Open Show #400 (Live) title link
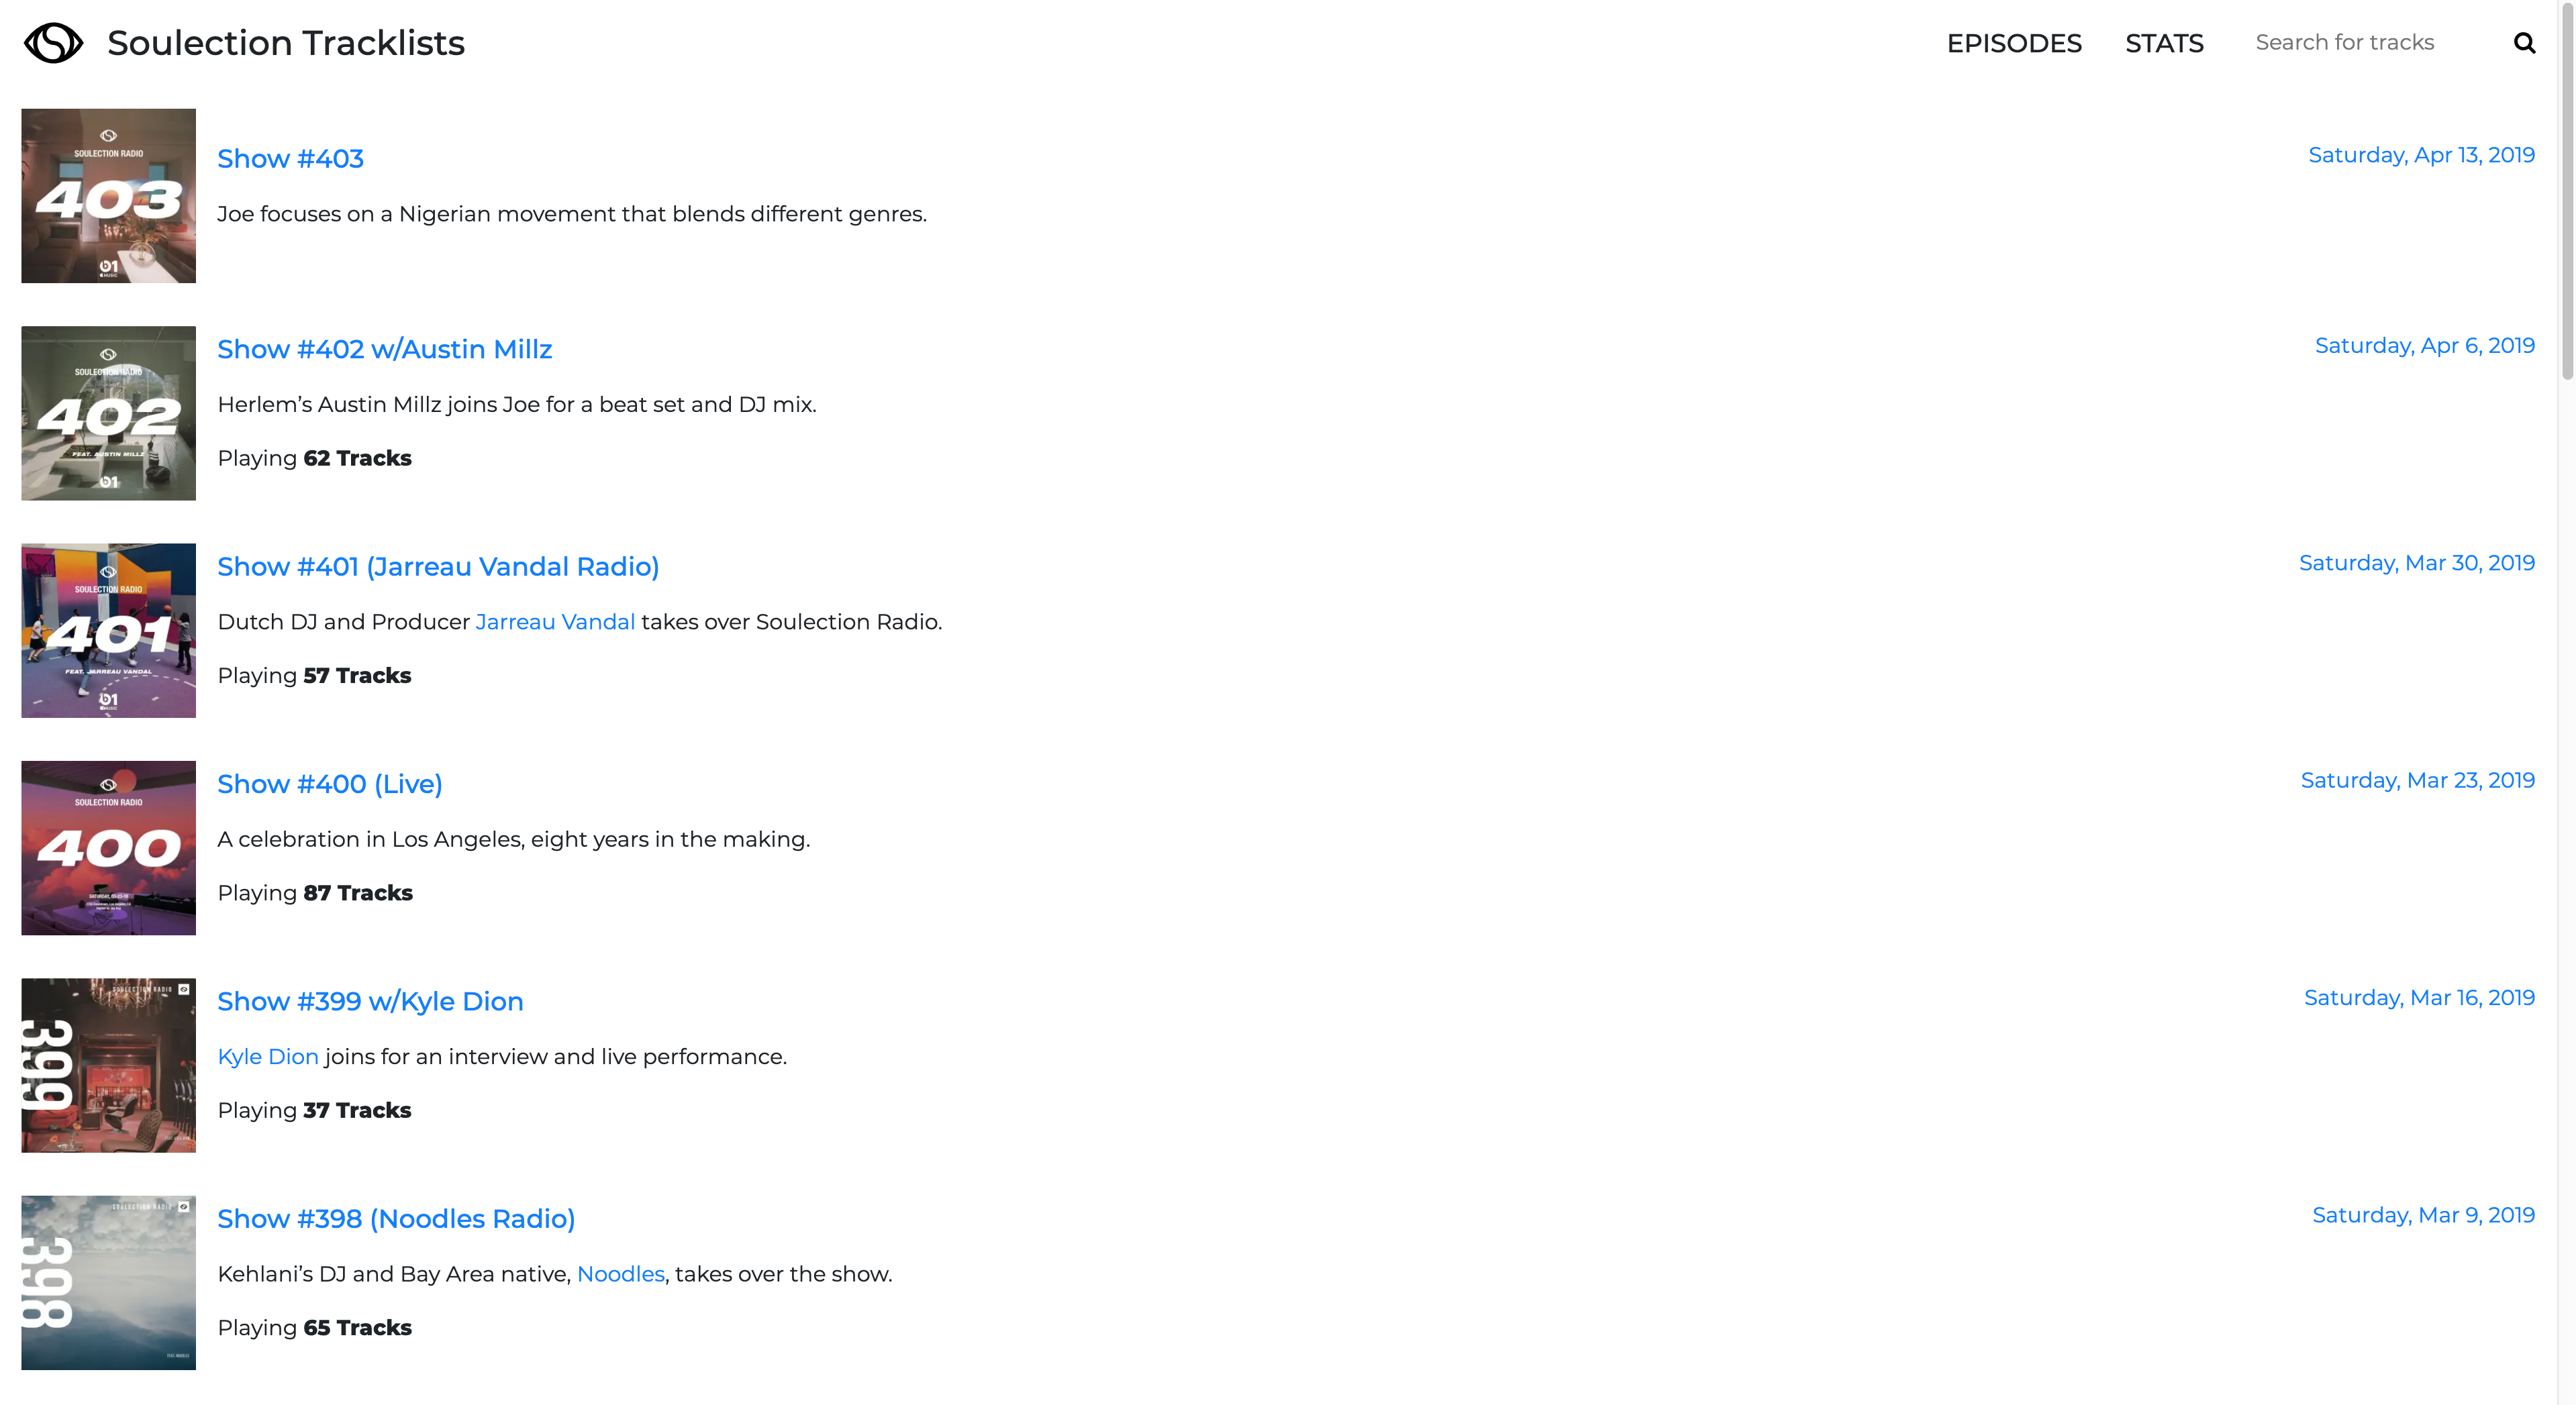Viewport: 2576px width, 1405px height. tap(329, 784)
